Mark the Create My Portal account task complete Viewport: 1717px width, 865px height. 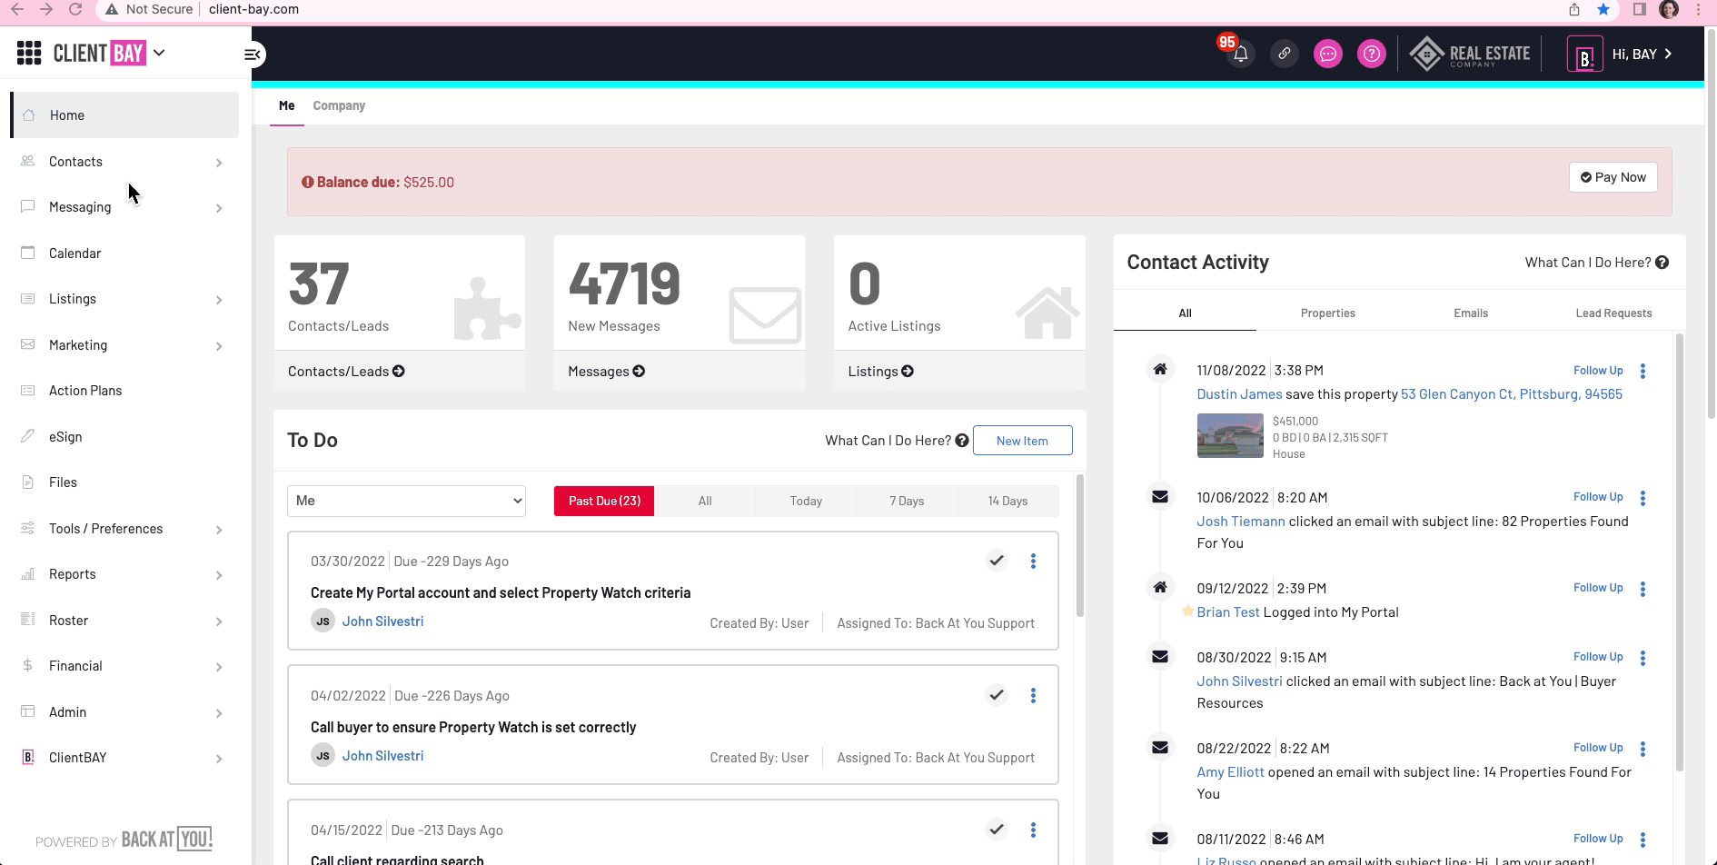pyautogui.click(x=997, y=561)
